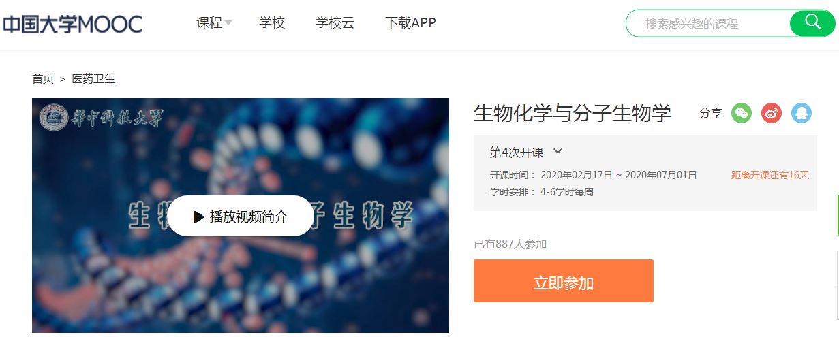Open 医药卫生 category breadcrumb
839x337 pixels.
[x=94, y=79]
